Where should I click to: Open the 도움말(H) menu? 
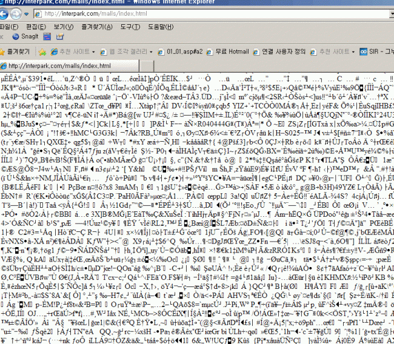(161, 27)
